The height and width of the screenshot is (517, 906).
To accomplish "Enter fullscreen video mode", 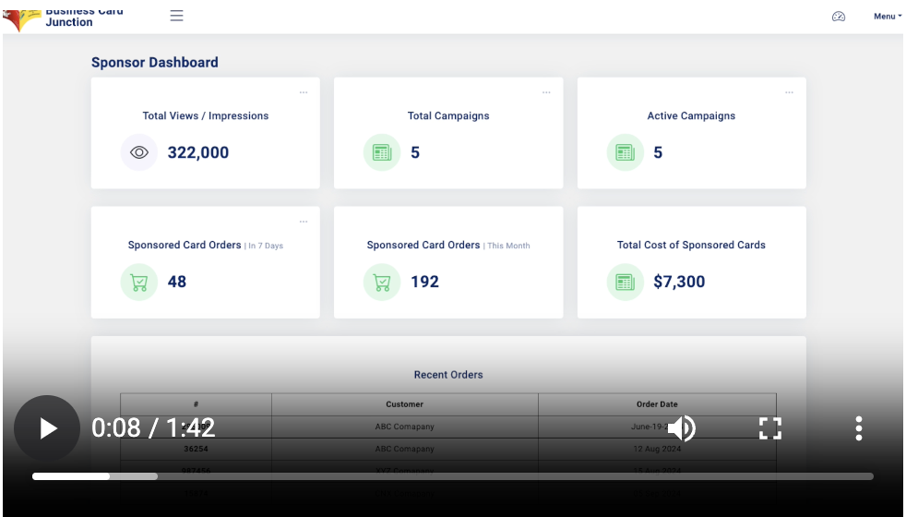I will coord(770,428).
